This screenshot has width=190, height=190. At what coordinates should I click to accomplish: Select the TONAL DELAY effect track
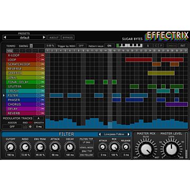(21, 82)
